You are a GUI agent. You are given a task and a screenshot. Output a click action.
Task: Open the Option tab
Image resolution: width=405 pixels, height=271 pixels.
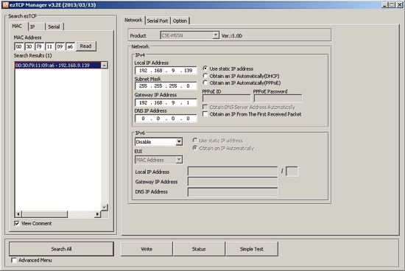pos(180,21)
